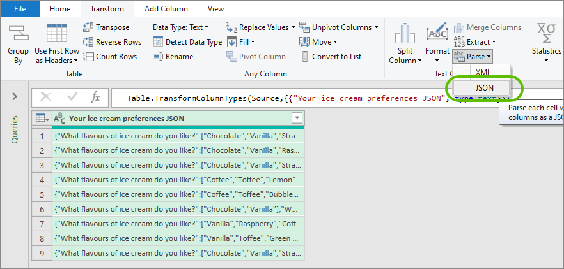Click inside the formula bar
The height and width of the screenshot is (269, 564).
(x=338, y=98)
